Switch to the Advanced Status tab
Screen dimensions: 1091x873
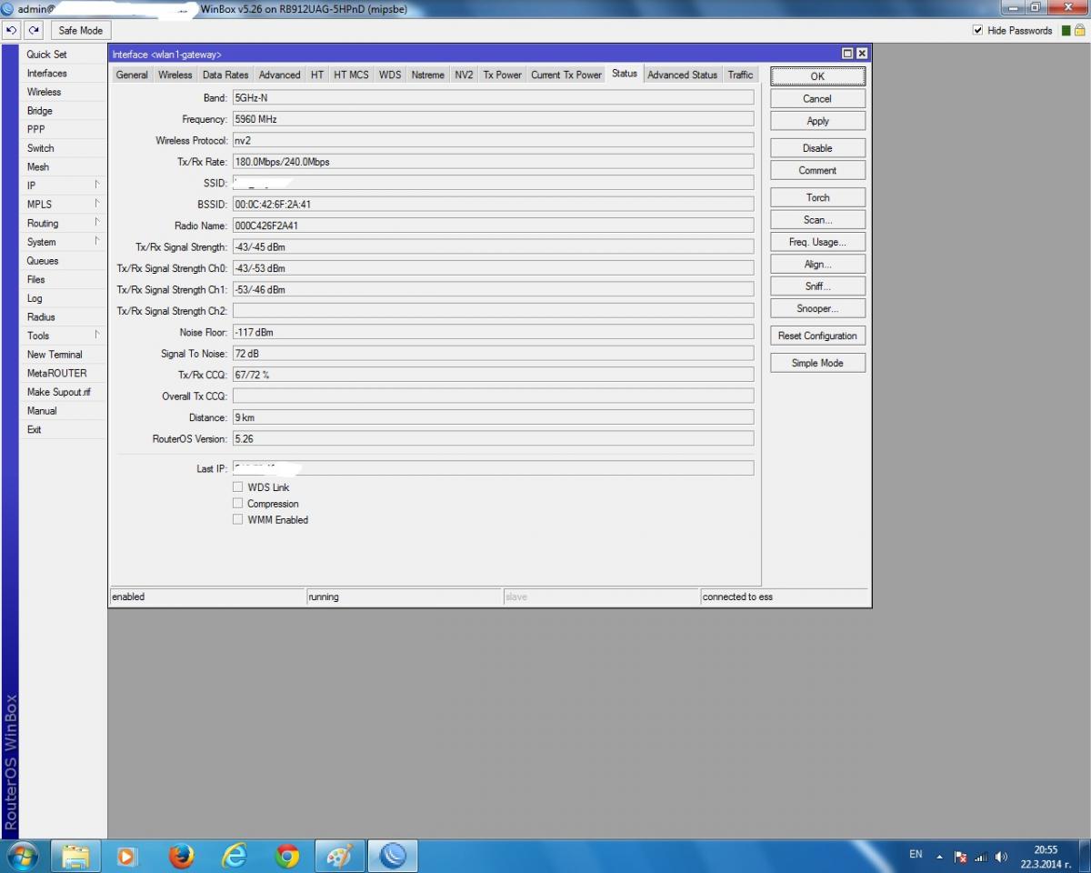pyautogui.click(x=682, y=75)
